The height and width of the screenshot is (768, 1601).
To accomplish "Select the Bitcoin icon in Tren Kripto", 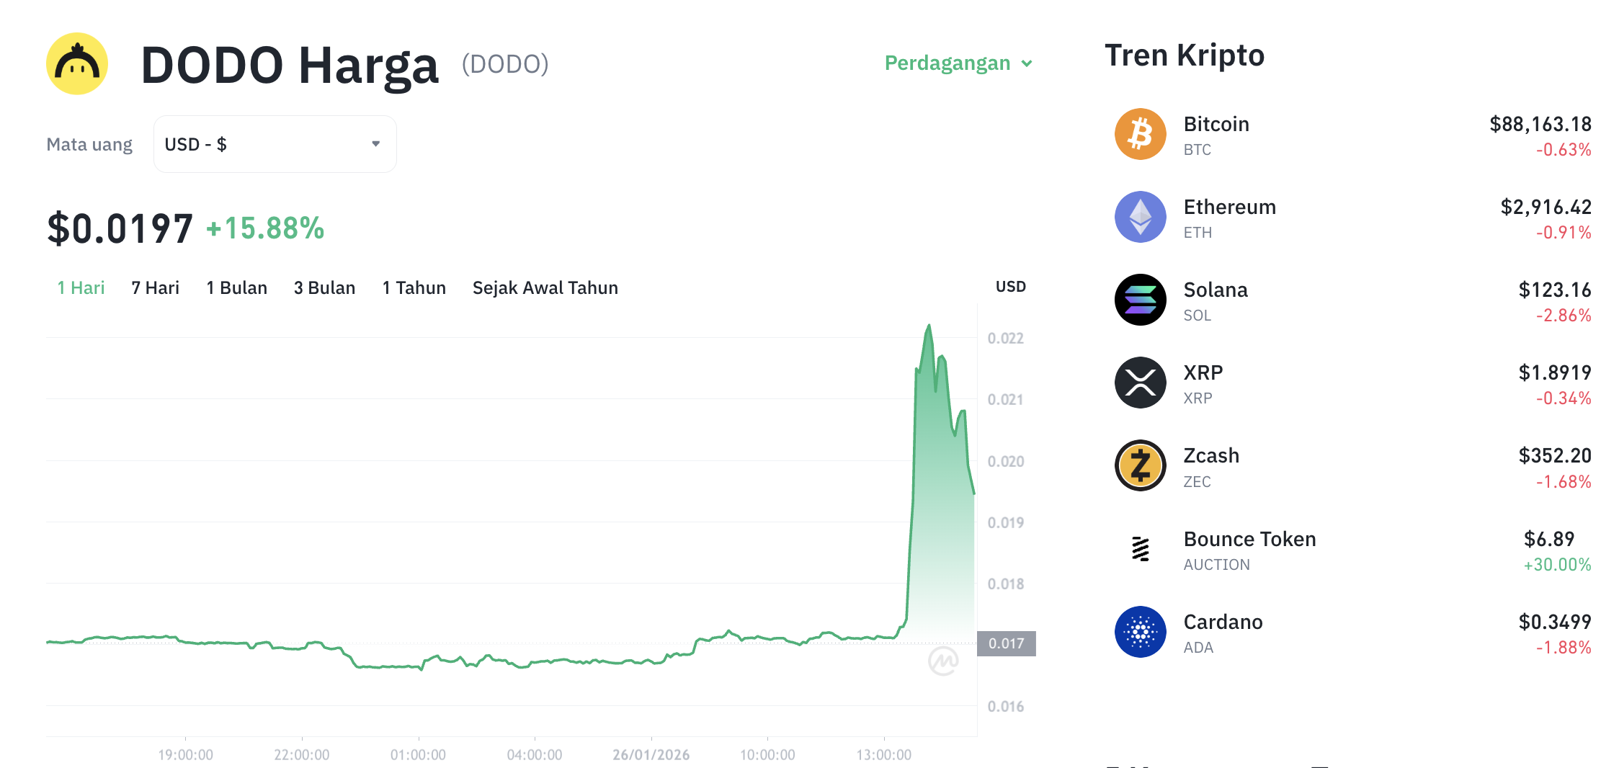I will (1141, 133).
